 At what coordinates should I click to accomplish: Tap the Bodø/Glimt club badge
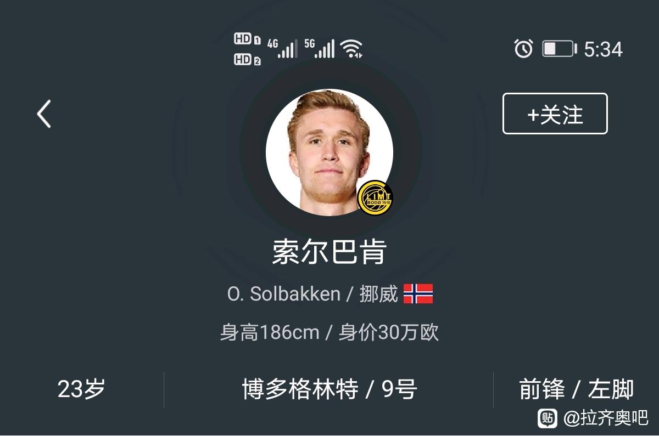(x=375, y=197)
